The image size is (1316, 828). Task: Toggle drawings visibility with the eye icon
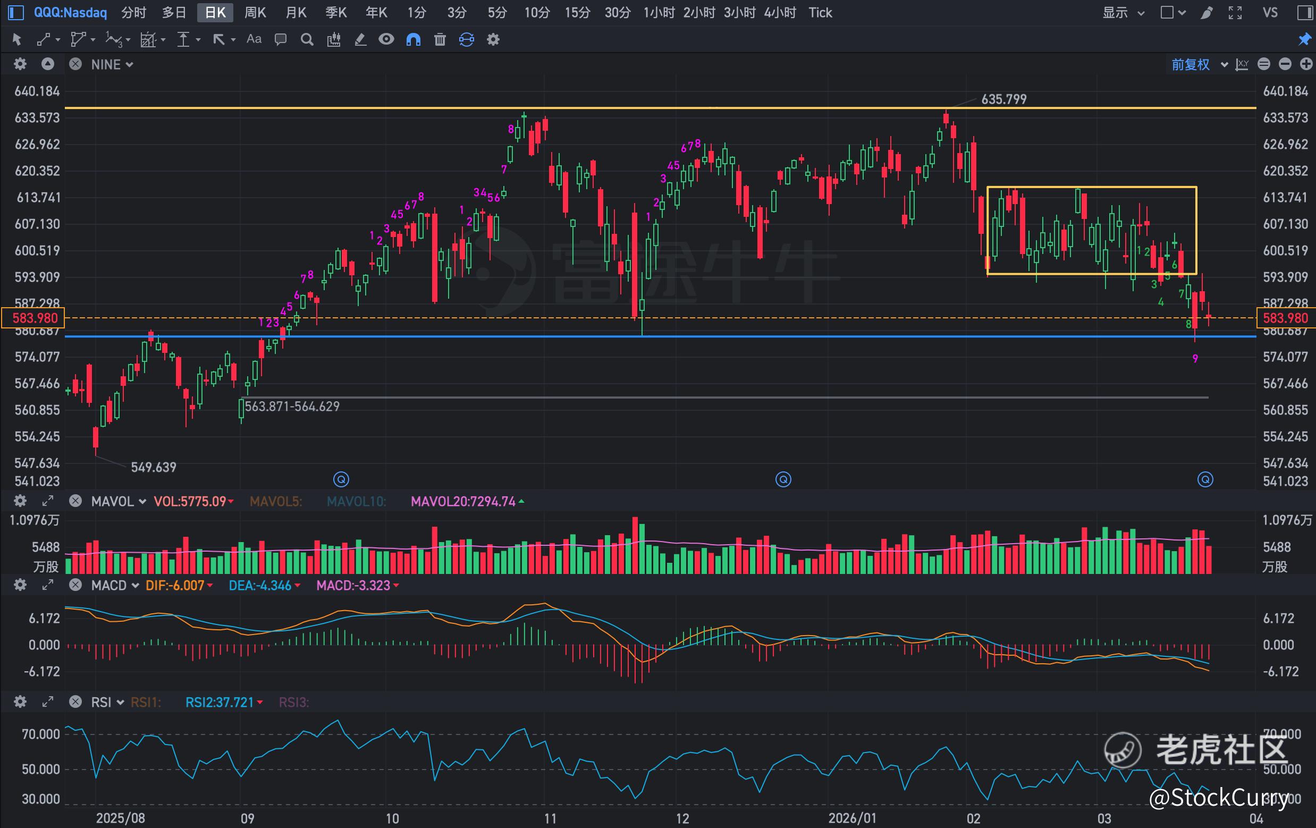coord(386,39)
